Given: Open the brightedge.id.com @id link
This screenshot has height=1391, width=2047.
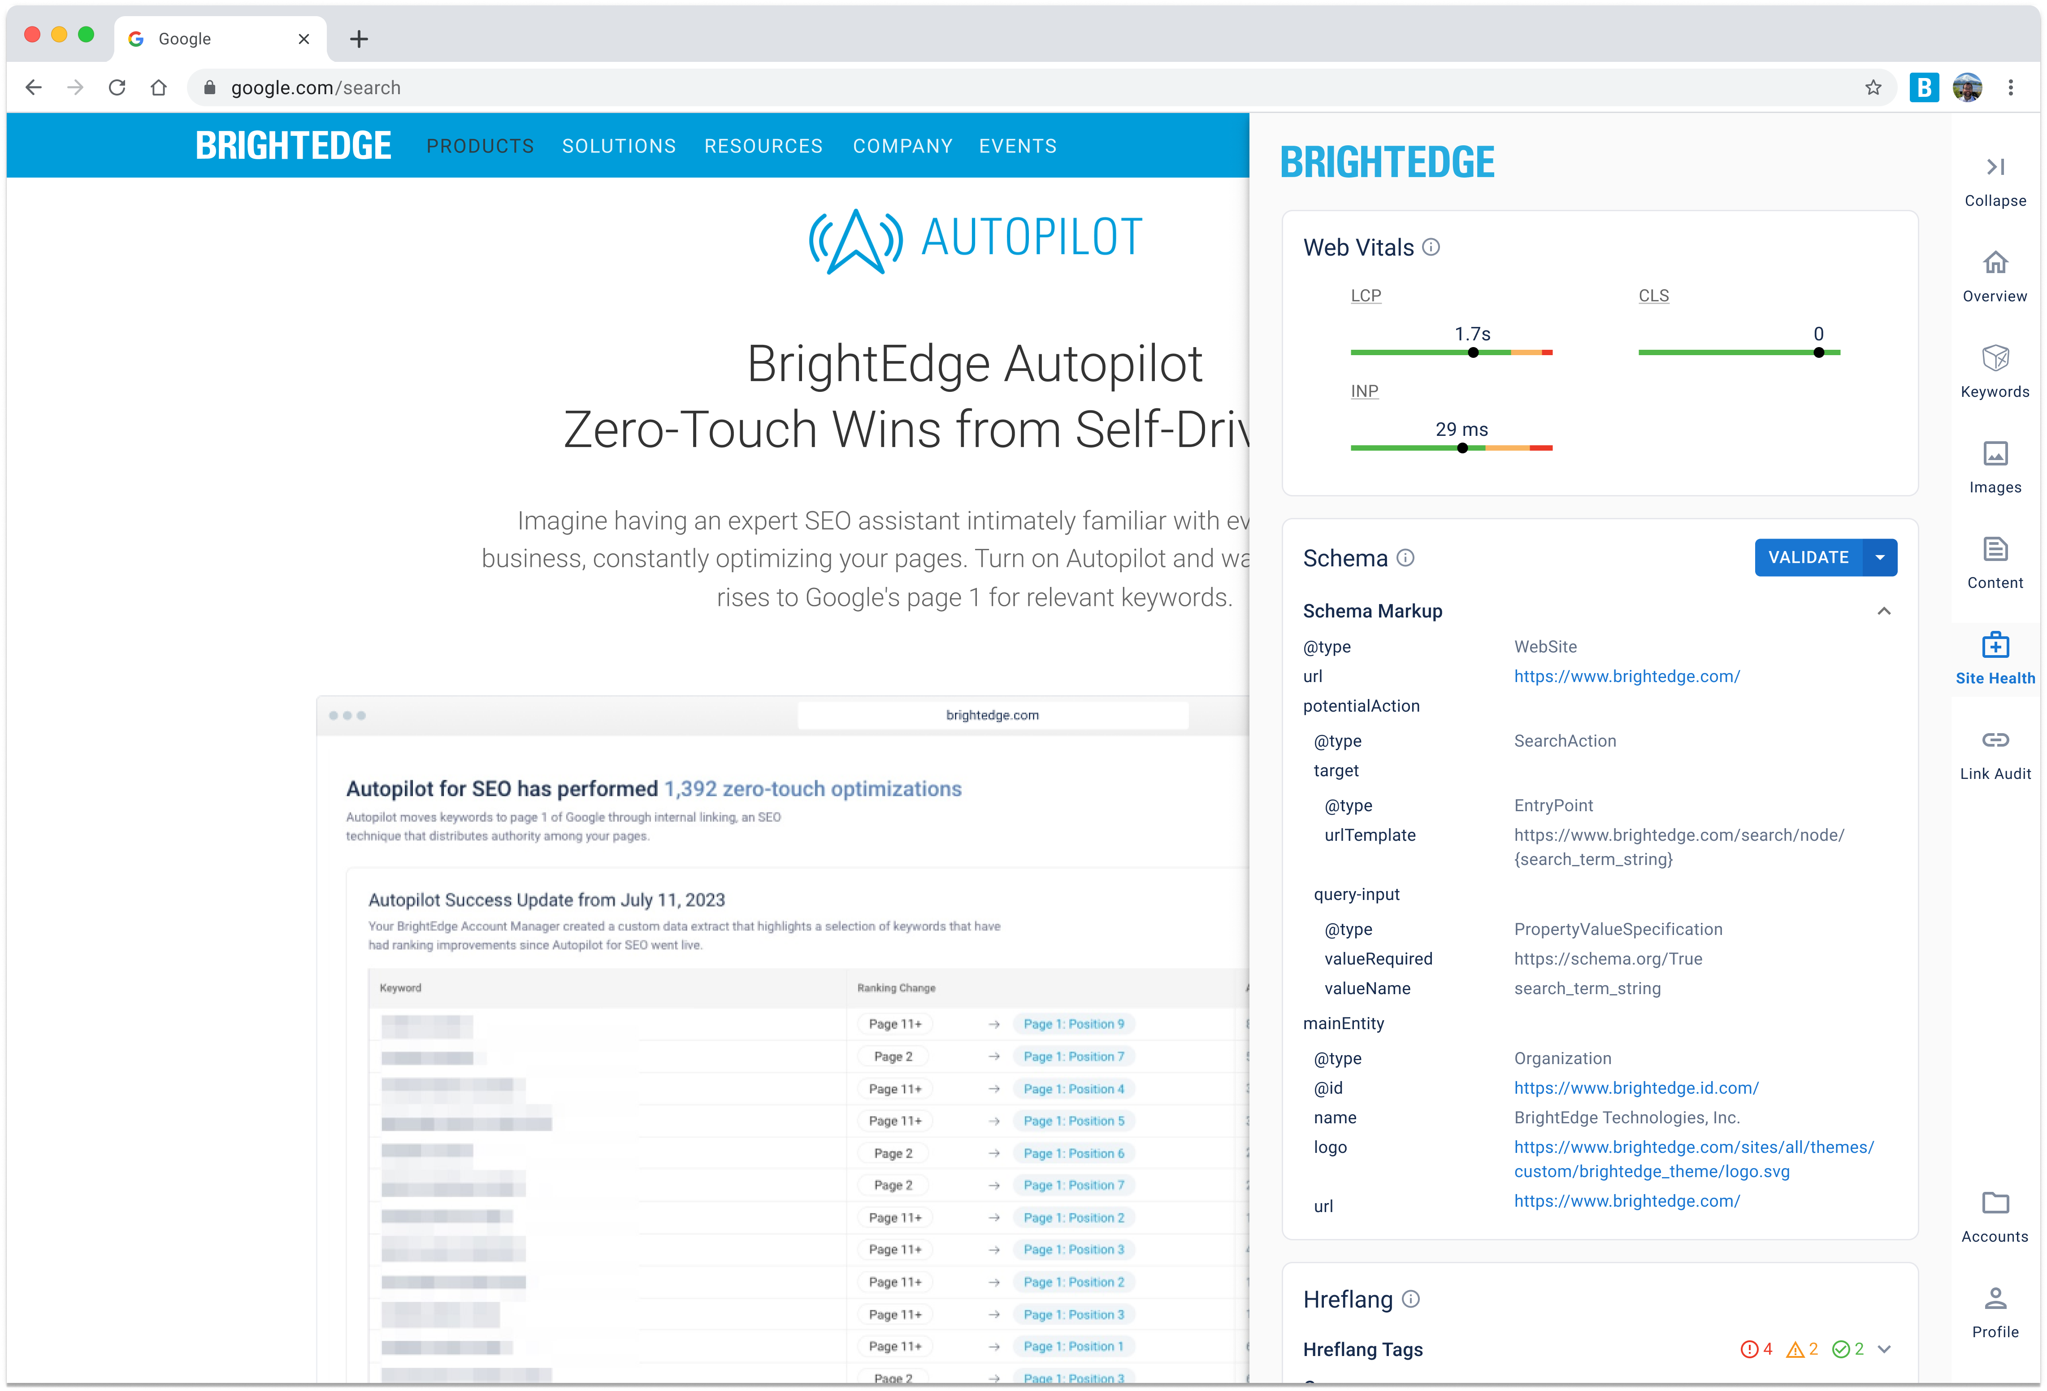Looking at the screenshot, I should 1635,1088.
